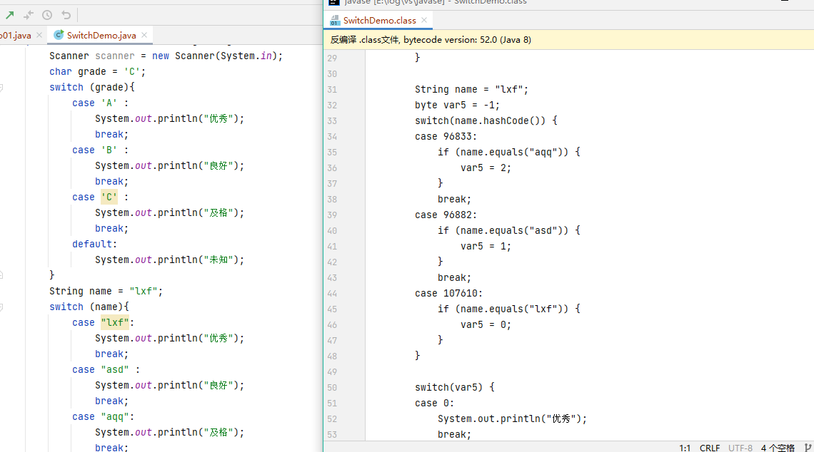This screenshot has height=452, width=814.
Task: Click line number 44 in the gutter
Action: (x=332, y=294)
